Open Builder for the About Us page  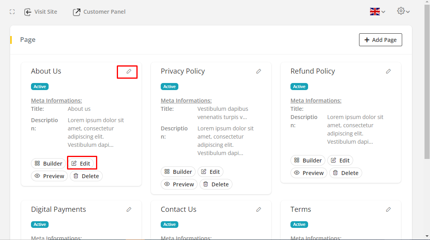coord(48,163)
